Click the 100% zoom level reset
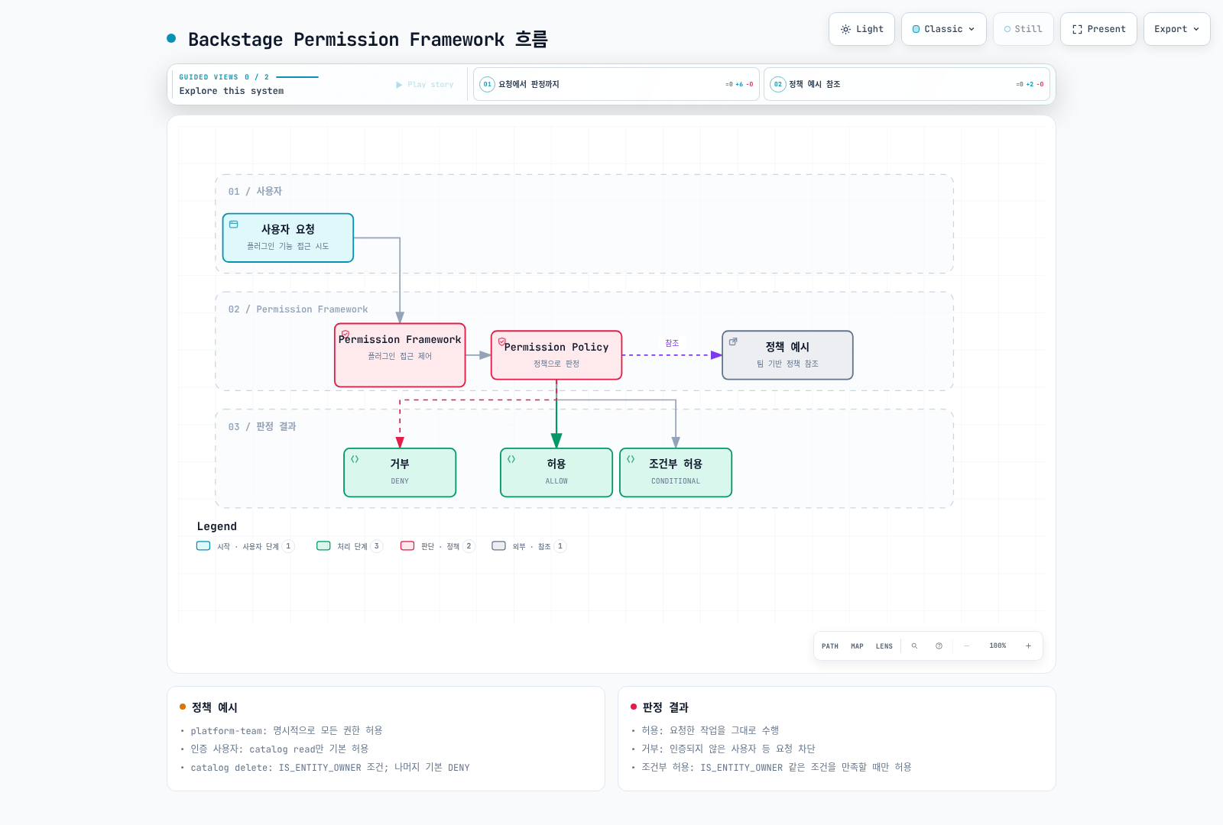The width and height of the screenshot is (1223, 825). coord(998,646)
